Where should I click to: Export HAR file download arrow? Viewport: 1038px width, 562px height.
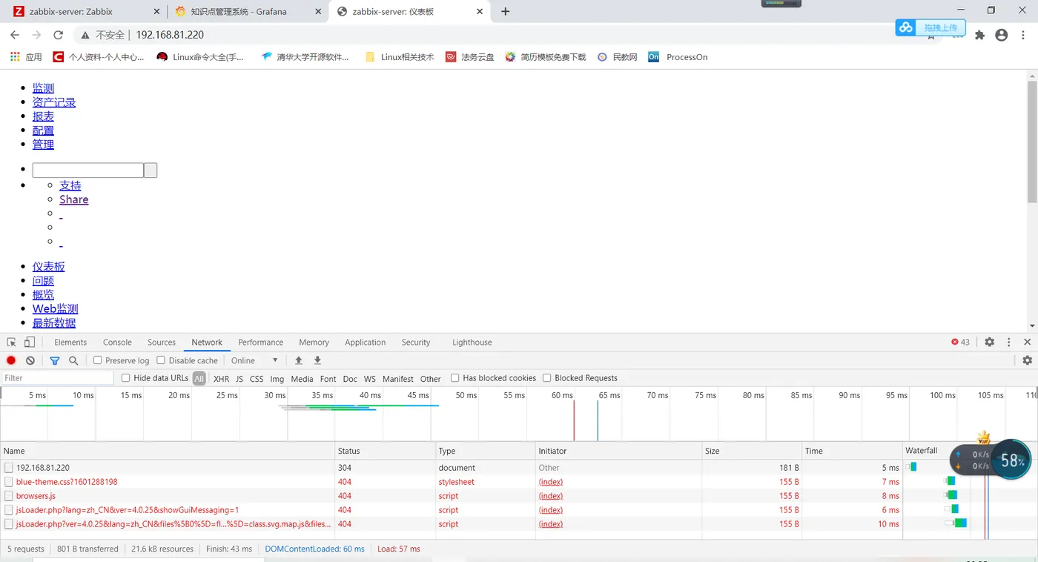(317, 360)
